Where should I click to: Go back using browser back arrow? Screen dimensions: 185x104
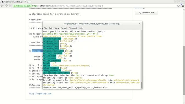[x=2, y=6]
